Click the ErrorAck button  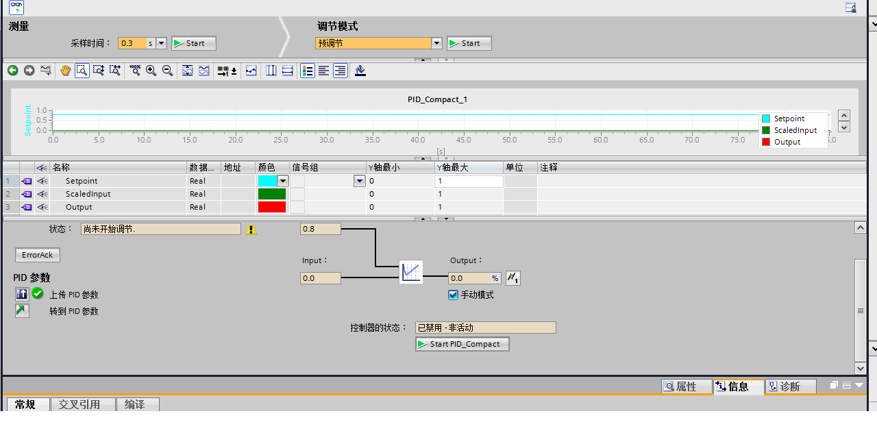tap(38, 255)
